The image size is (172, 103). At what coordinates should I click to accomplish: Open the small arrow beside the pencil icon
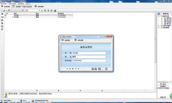7,11
